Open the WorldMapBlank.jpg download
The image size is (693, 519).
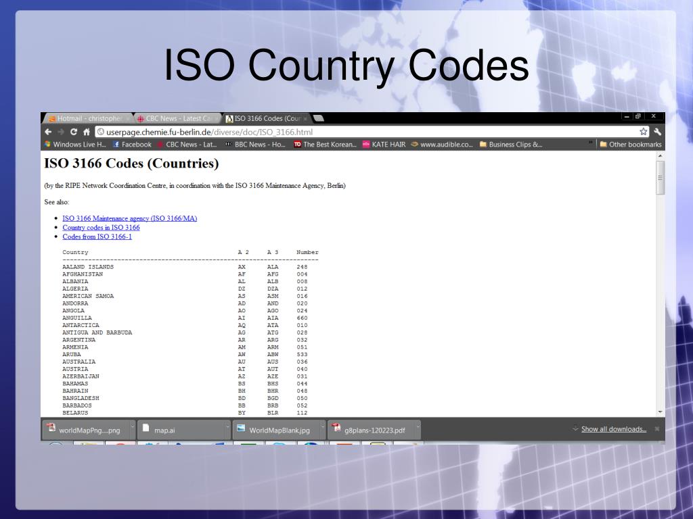(x=276, y=430)
